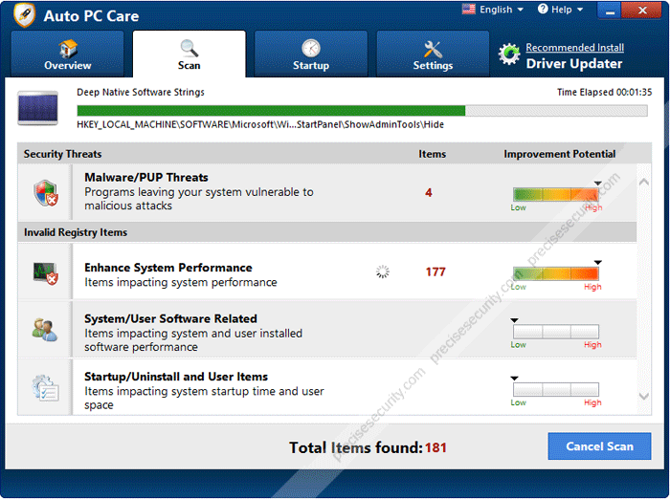Click the Total Items found 181 value

coord(435,447)
